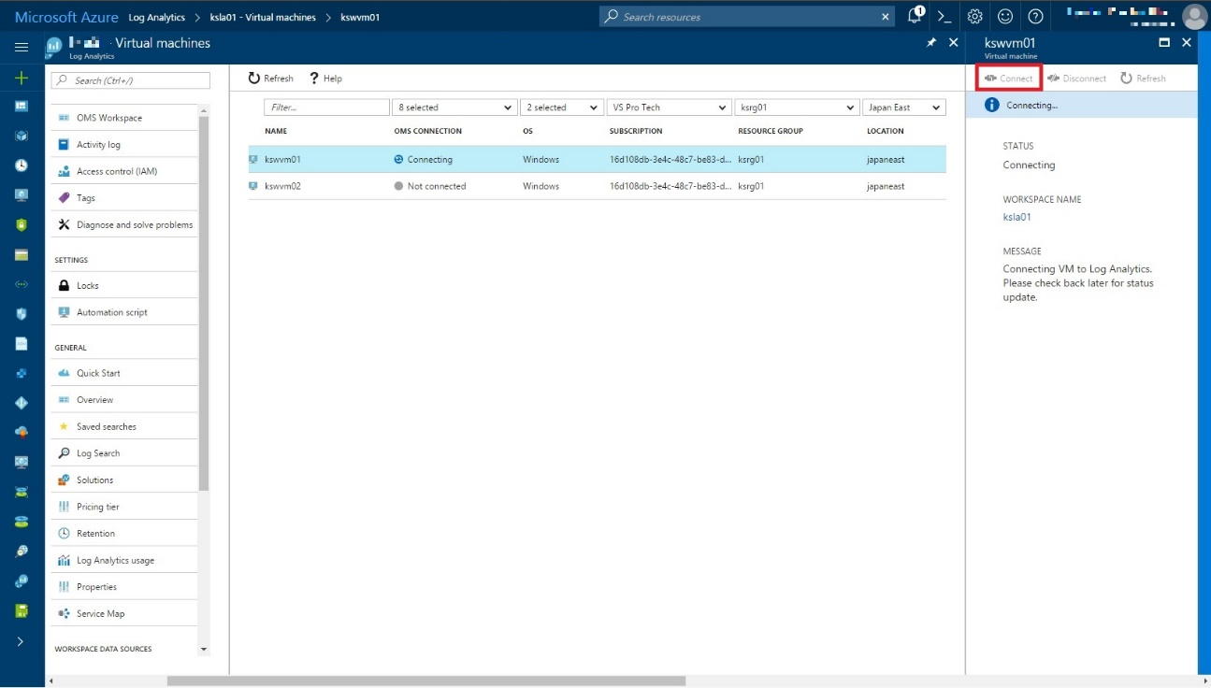Image resolution: width=1211 pixels, height=688 pixels.
Task: Click the green plus New resource icon
Action: 22,78
